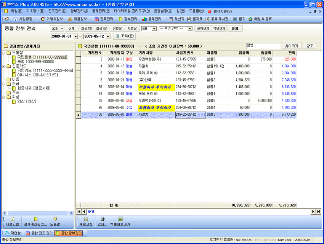Launch the 계산기 calculator icon
Viewport: 324px width, 244px height.
coord(171,19)
